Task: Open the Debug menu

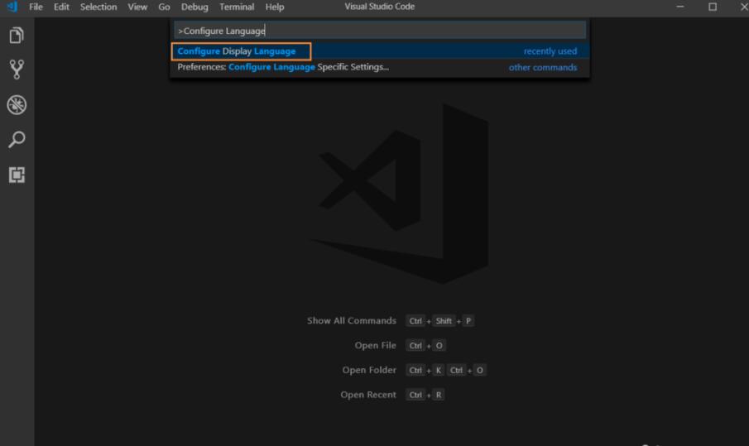Action: [194, 7]
